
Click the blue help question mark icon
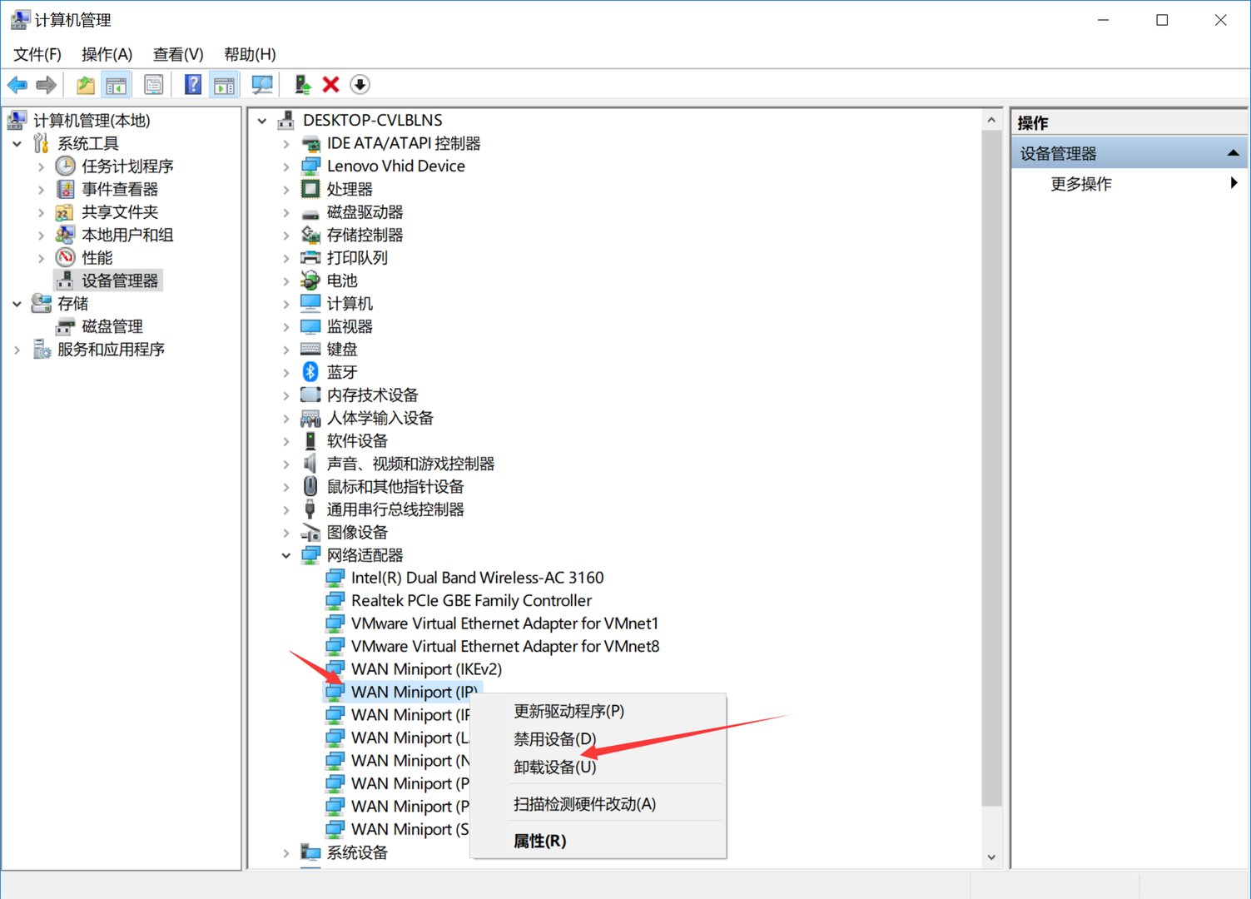coord(192,85)
